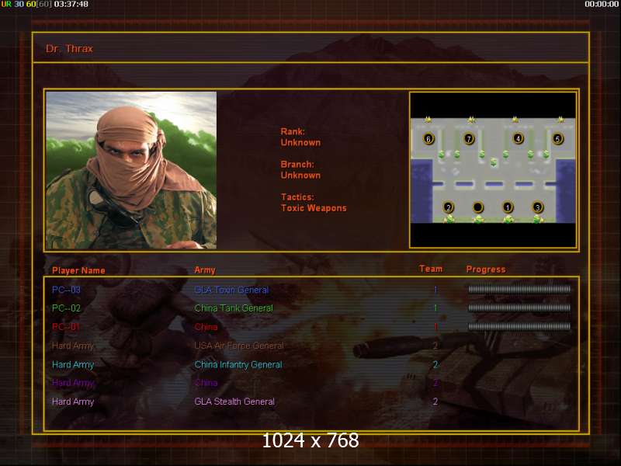The width and height of the screenshot is (621, 466).
Task: Click the UR indicator in the overlay
Action: pos(6,5)
